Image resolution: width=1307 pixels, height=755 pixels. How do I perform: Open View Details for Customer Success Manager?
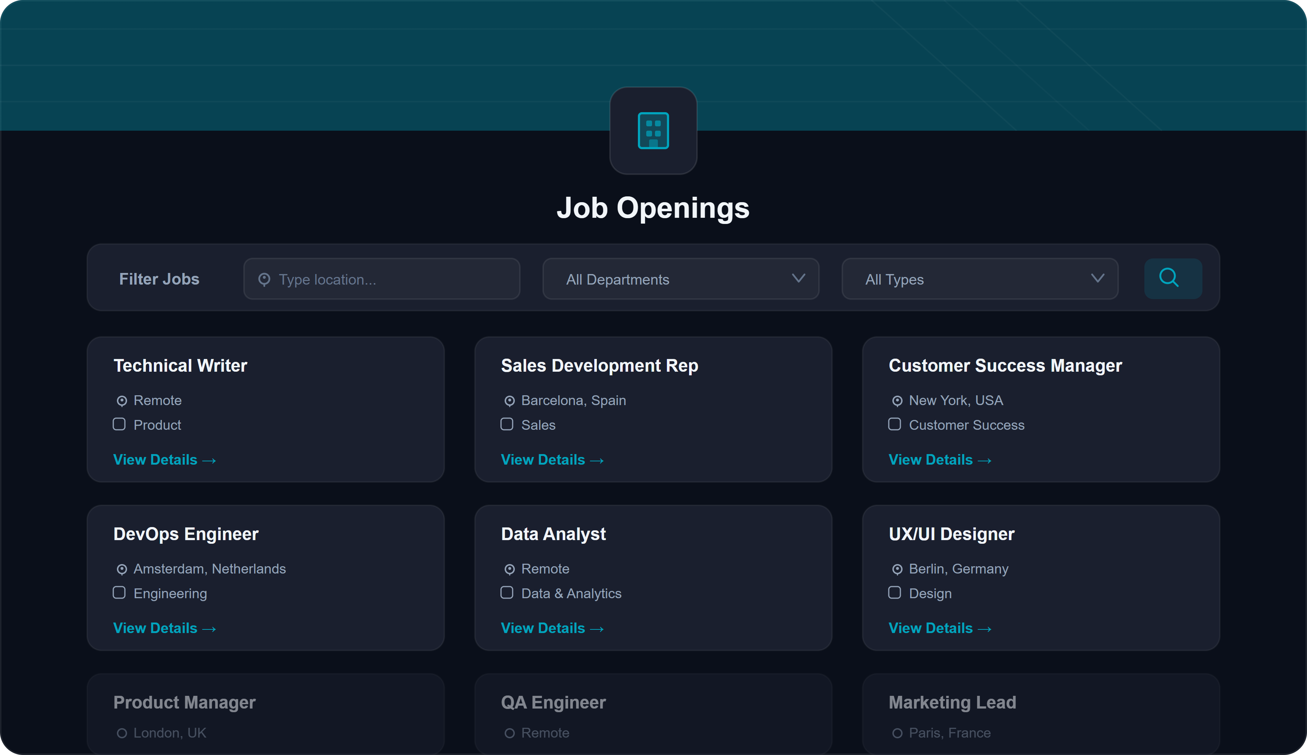click(940, 460)
